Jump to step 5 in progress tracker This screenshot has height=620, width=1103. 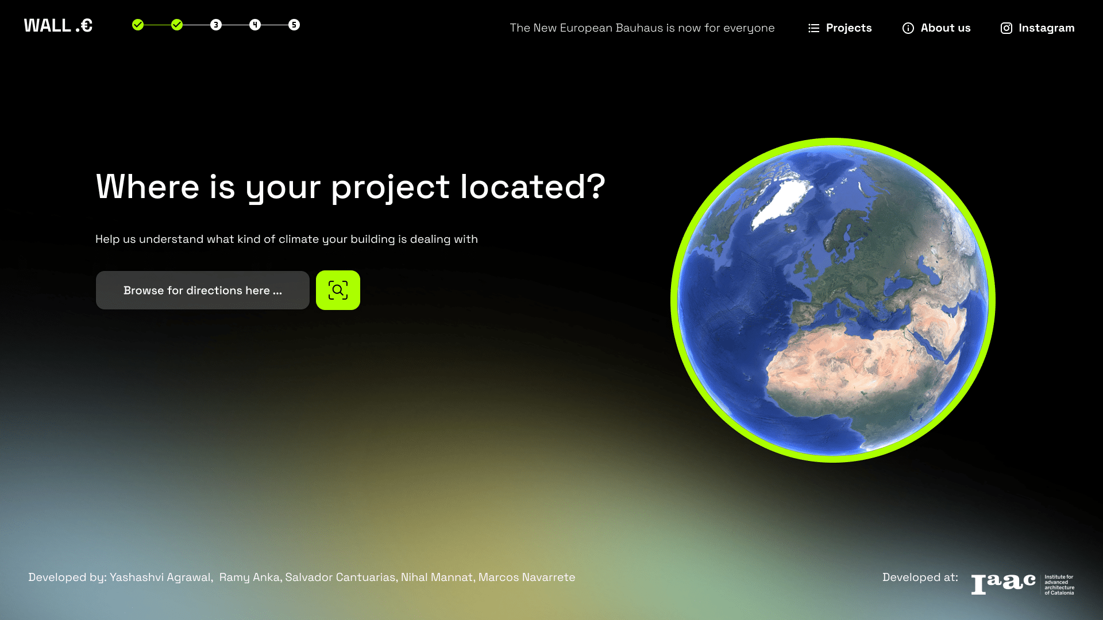(x=294, y=25)
